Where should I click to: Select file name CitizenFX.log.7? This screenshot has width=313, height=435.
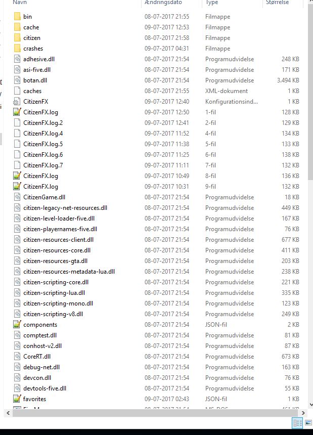click(43, 165)
